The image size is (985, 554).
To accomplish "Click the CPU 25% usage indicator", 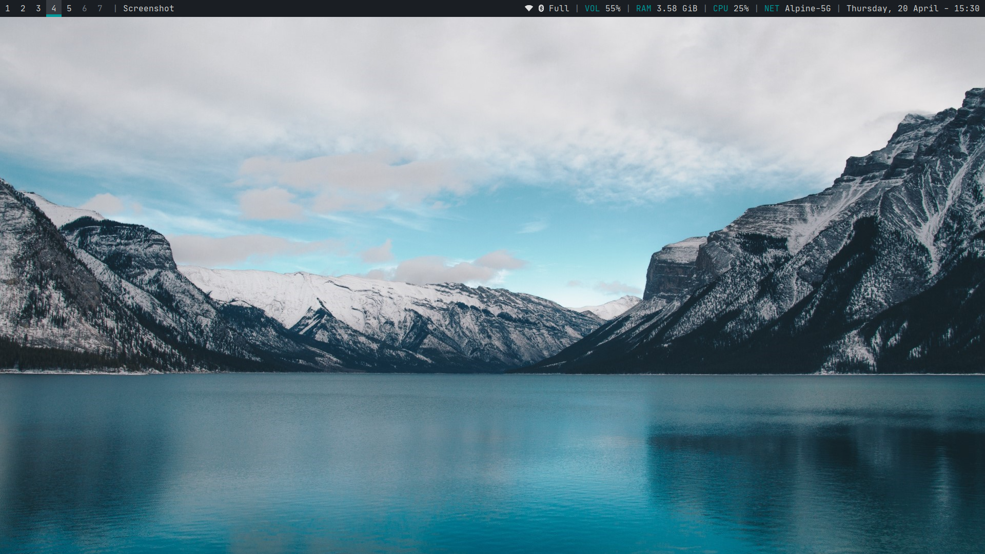I will coord(731,8).
